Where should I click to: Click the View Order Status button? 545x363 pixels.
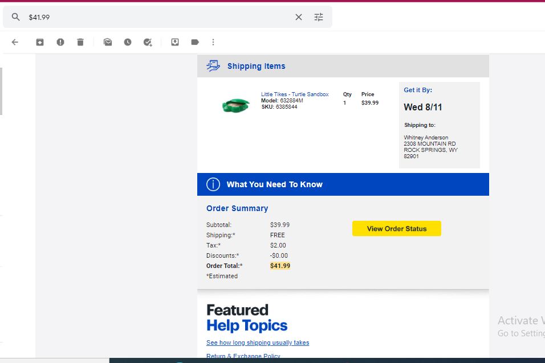coord(397,229)
